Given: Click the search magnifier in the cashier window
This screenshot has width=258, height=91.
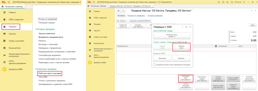Looking at the screenshot, I should pos(232,2).
